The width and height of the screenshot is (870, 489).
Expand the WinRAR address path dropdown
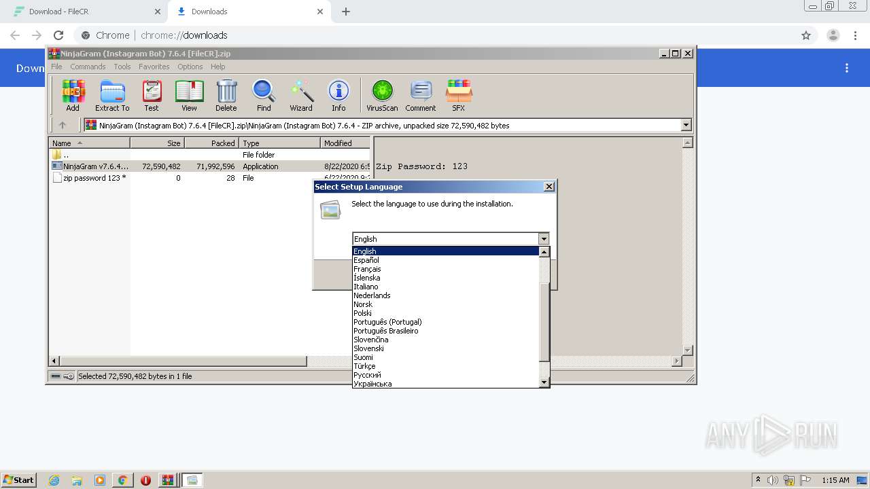(x=686, y=125)
